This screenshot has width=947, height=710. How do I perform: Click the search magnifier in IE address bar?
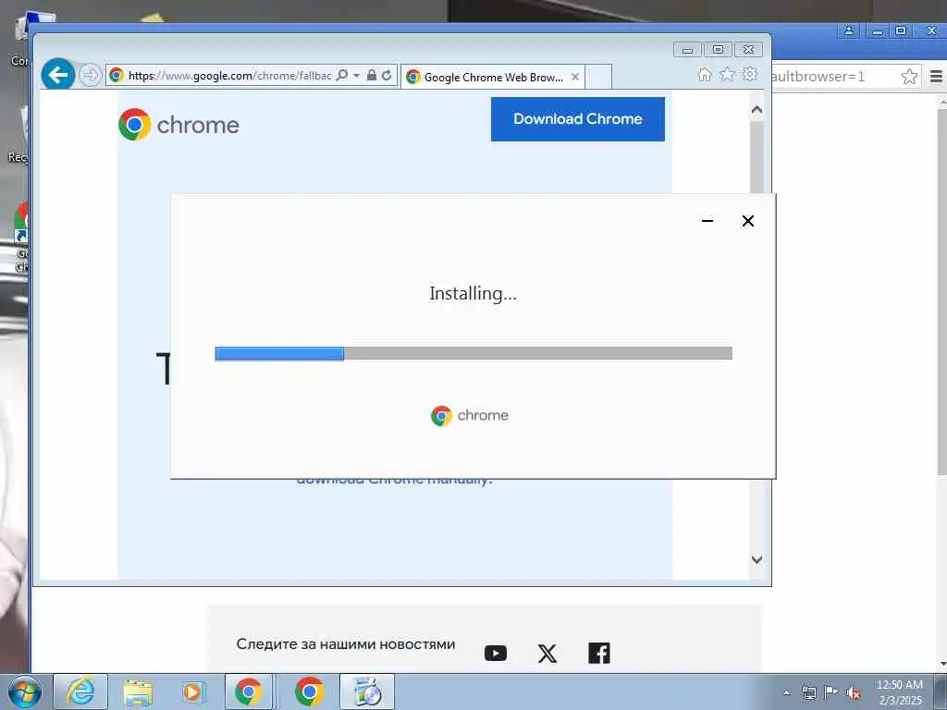click(x=342, y=76)
